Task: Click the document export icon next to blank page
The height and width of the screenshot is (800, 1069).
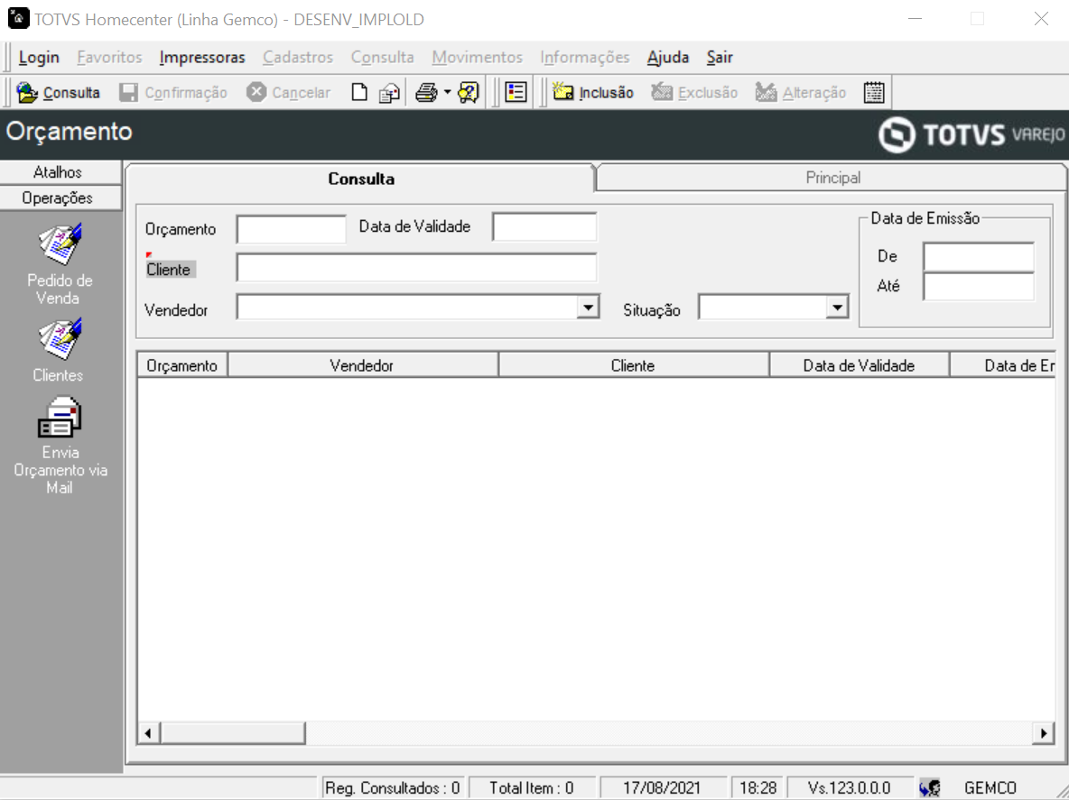Action: pos(389,93)
